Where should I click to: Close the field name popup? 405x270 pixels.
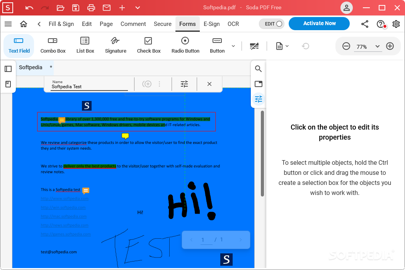209,84
